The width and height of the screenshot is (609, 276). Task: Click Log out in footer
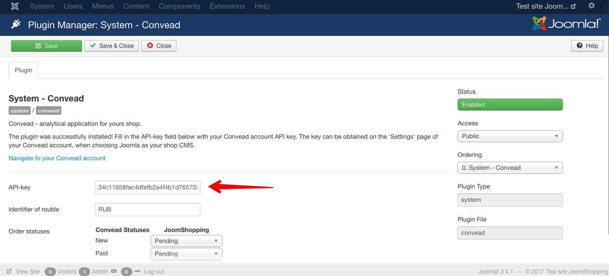(154, 271)
